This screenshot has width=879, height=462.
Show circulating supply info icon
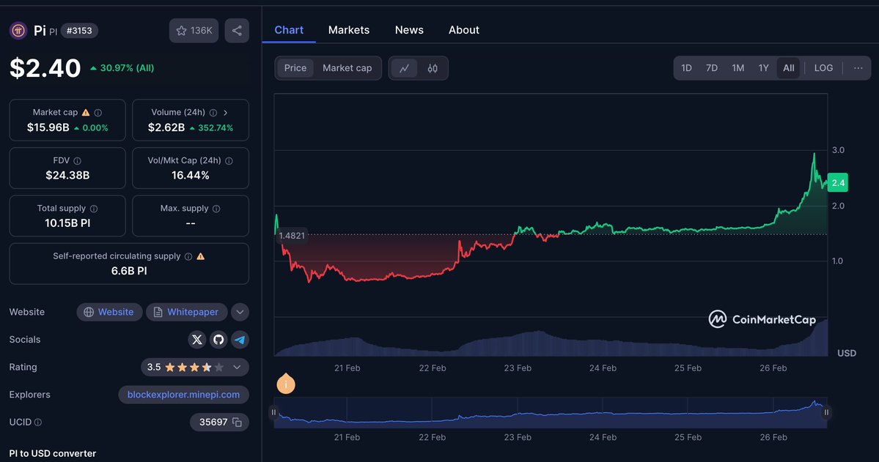pos(188,256)
